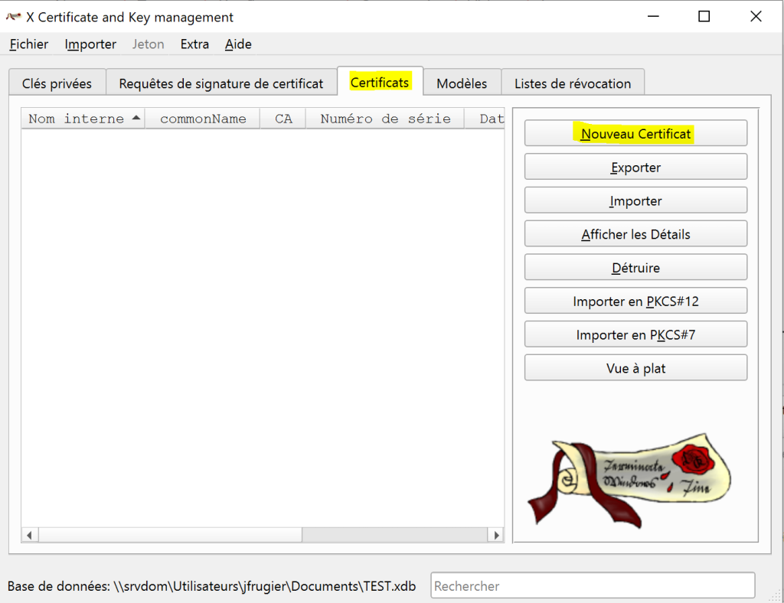Click the XCA app icon in title bar
The width and height of the screenshot is (784, 603).
[x=13, y=17]
